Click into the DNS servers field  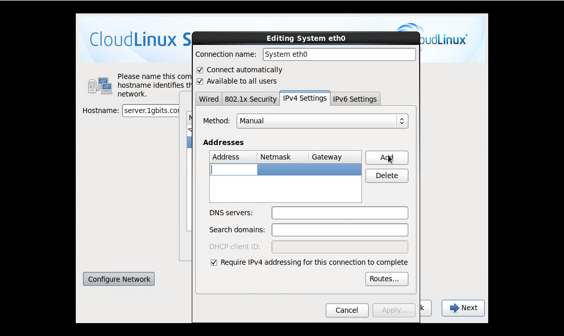pyautogui.click(x=340, y=213)
